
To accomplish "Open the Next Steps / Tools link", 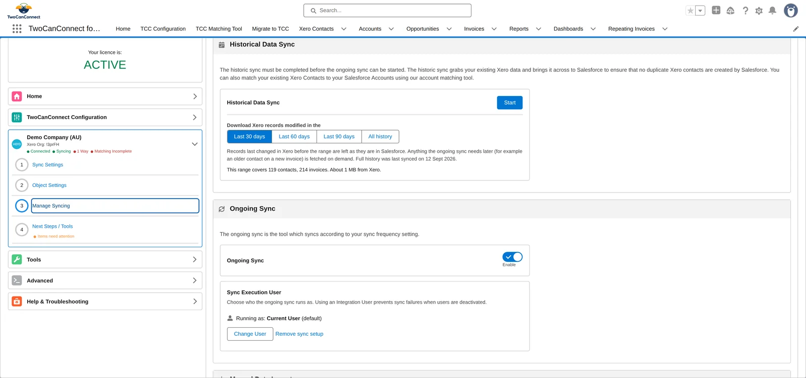I will click(x=52, y=226).
